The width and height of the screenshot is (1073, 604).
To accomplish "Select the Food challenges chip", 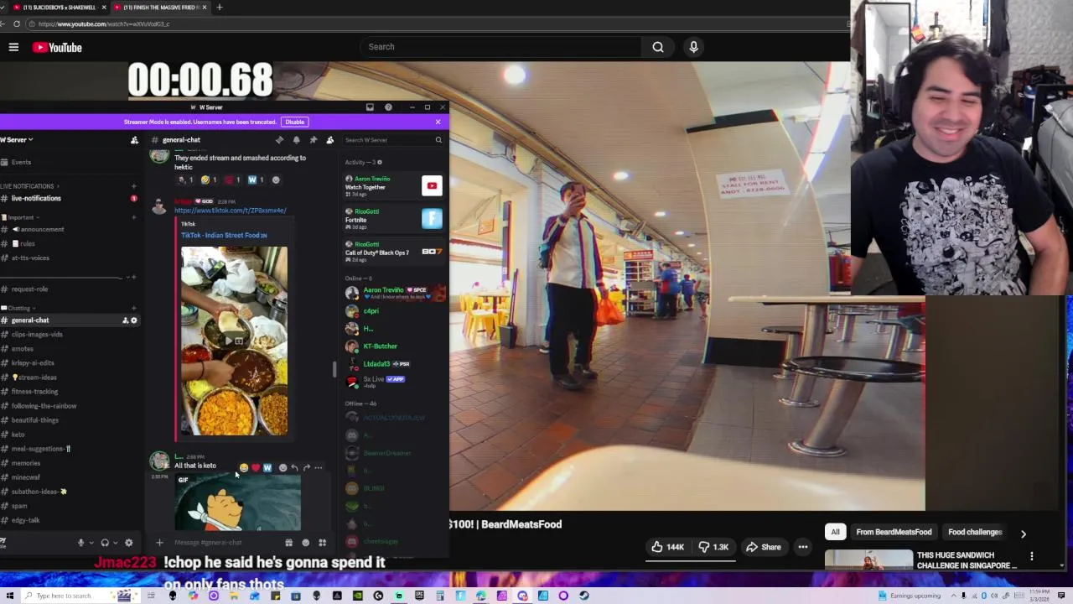I will [x=975, y=532].
